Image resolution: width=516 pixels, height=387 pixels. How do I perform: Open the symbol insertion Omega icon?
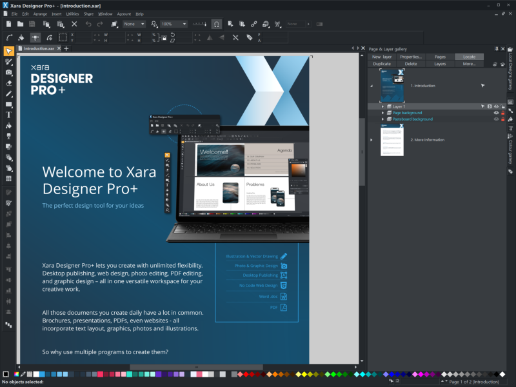(x=217, y=24)
